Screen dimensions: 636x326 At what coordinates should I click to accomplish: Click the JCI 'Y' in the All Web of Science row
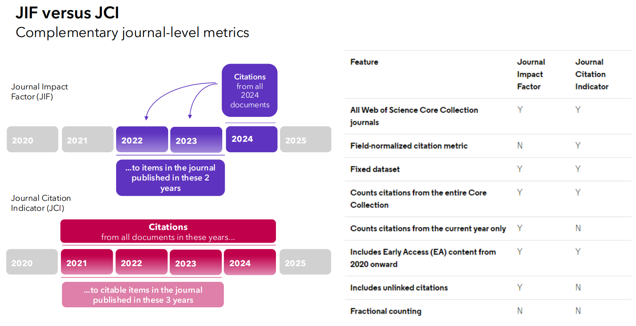point(578,110)
